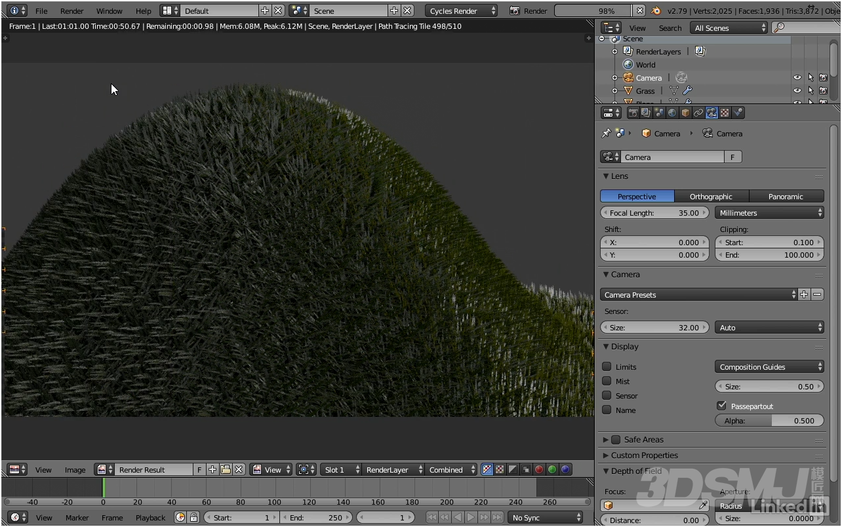The width and height of the screenshot is (842, 527).
Task: Open the Render Layers properties tab
Action: [646, 113]
